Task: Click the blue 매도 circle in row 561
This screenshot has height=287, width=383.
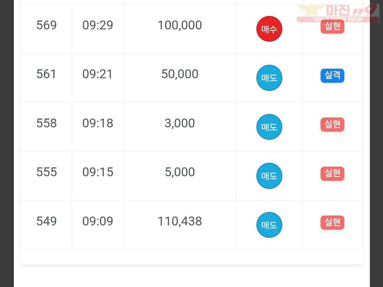Action: [269, 78]
